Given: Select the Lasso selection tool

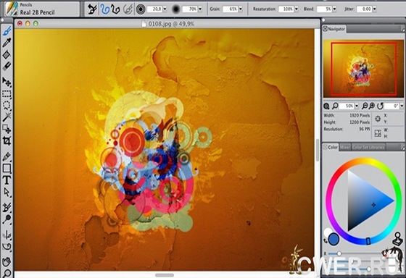Looking at the screenshot, I should [x=7, y=105].
